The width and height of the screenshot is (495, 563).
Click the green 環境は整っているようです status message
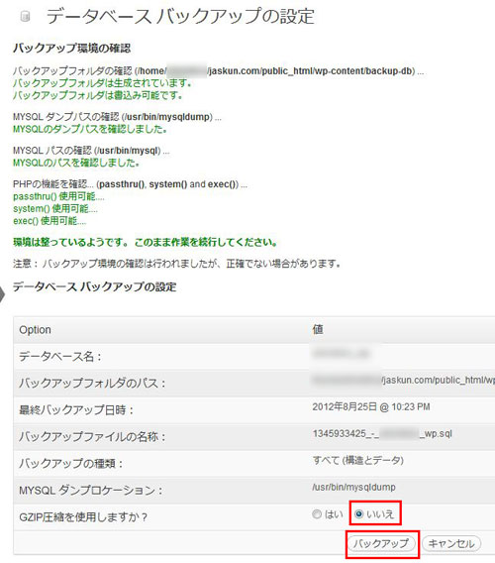[x=145, y=243]
